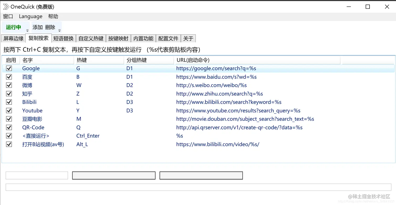Select the <直接运行> name cell
This screenshot has width=396, height=205.
pyautogui.click(x=36, y=136)
